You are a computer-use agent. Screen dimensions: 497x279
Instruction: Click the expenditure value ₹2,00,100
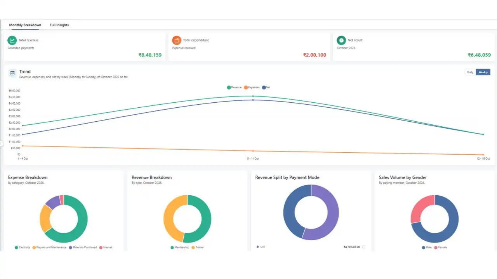315,55
